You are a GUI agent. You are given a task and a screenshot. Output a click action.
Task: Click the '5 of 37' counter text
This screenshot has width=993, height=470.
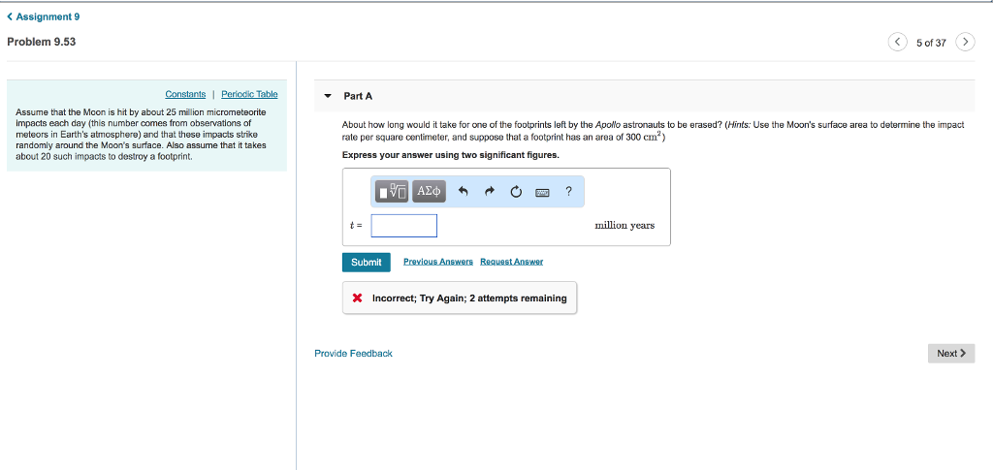coord(931,43)
